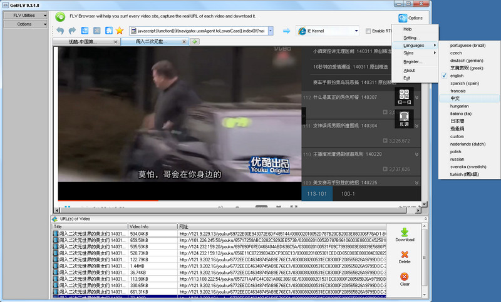This screenshot has width=501, height=302.
Task: Select nederlands (dutch) language
Action: 469,144
